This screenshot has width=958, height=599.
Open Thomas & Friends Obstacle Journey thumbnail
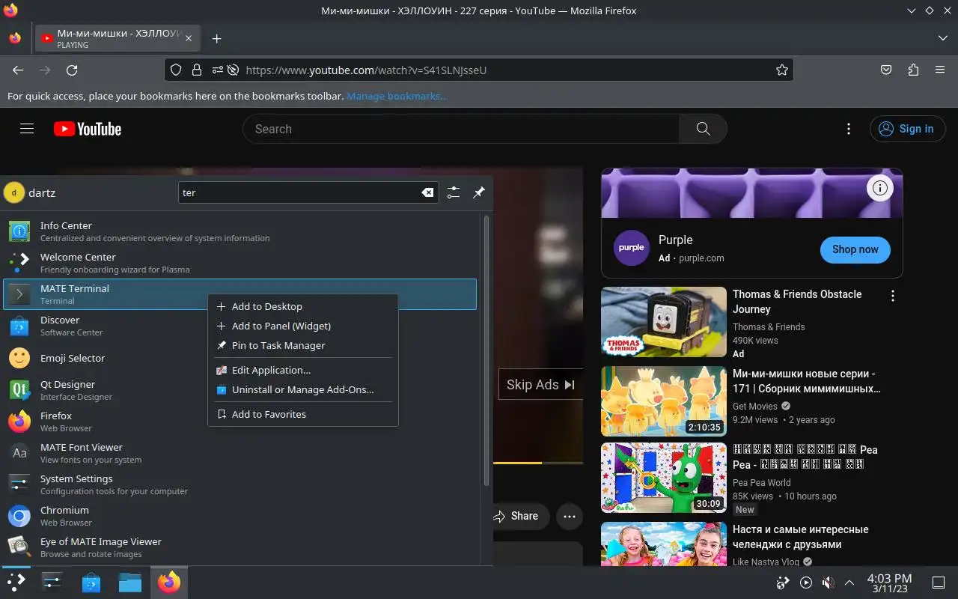point(664,321)
